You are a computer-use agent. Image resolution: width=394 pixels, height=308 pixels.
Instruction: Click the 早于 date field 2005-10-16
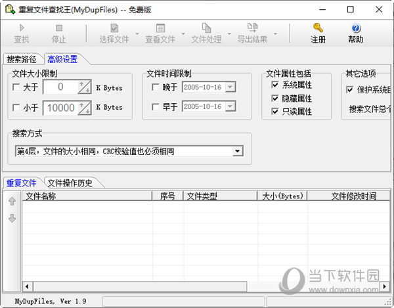coord(204,106)
